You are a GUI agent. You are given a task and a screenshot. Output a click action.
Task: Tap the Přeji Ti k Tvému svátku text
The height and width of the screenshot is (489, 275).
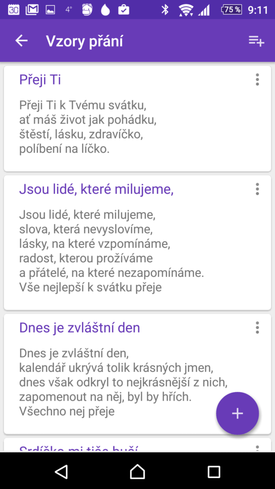click(83, 105)
